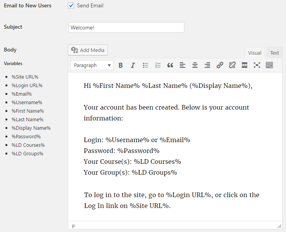Image resolution: width=286 pixels, height=232 pixels.
Task: Insert a bulleted list
Action: [145, 65]
